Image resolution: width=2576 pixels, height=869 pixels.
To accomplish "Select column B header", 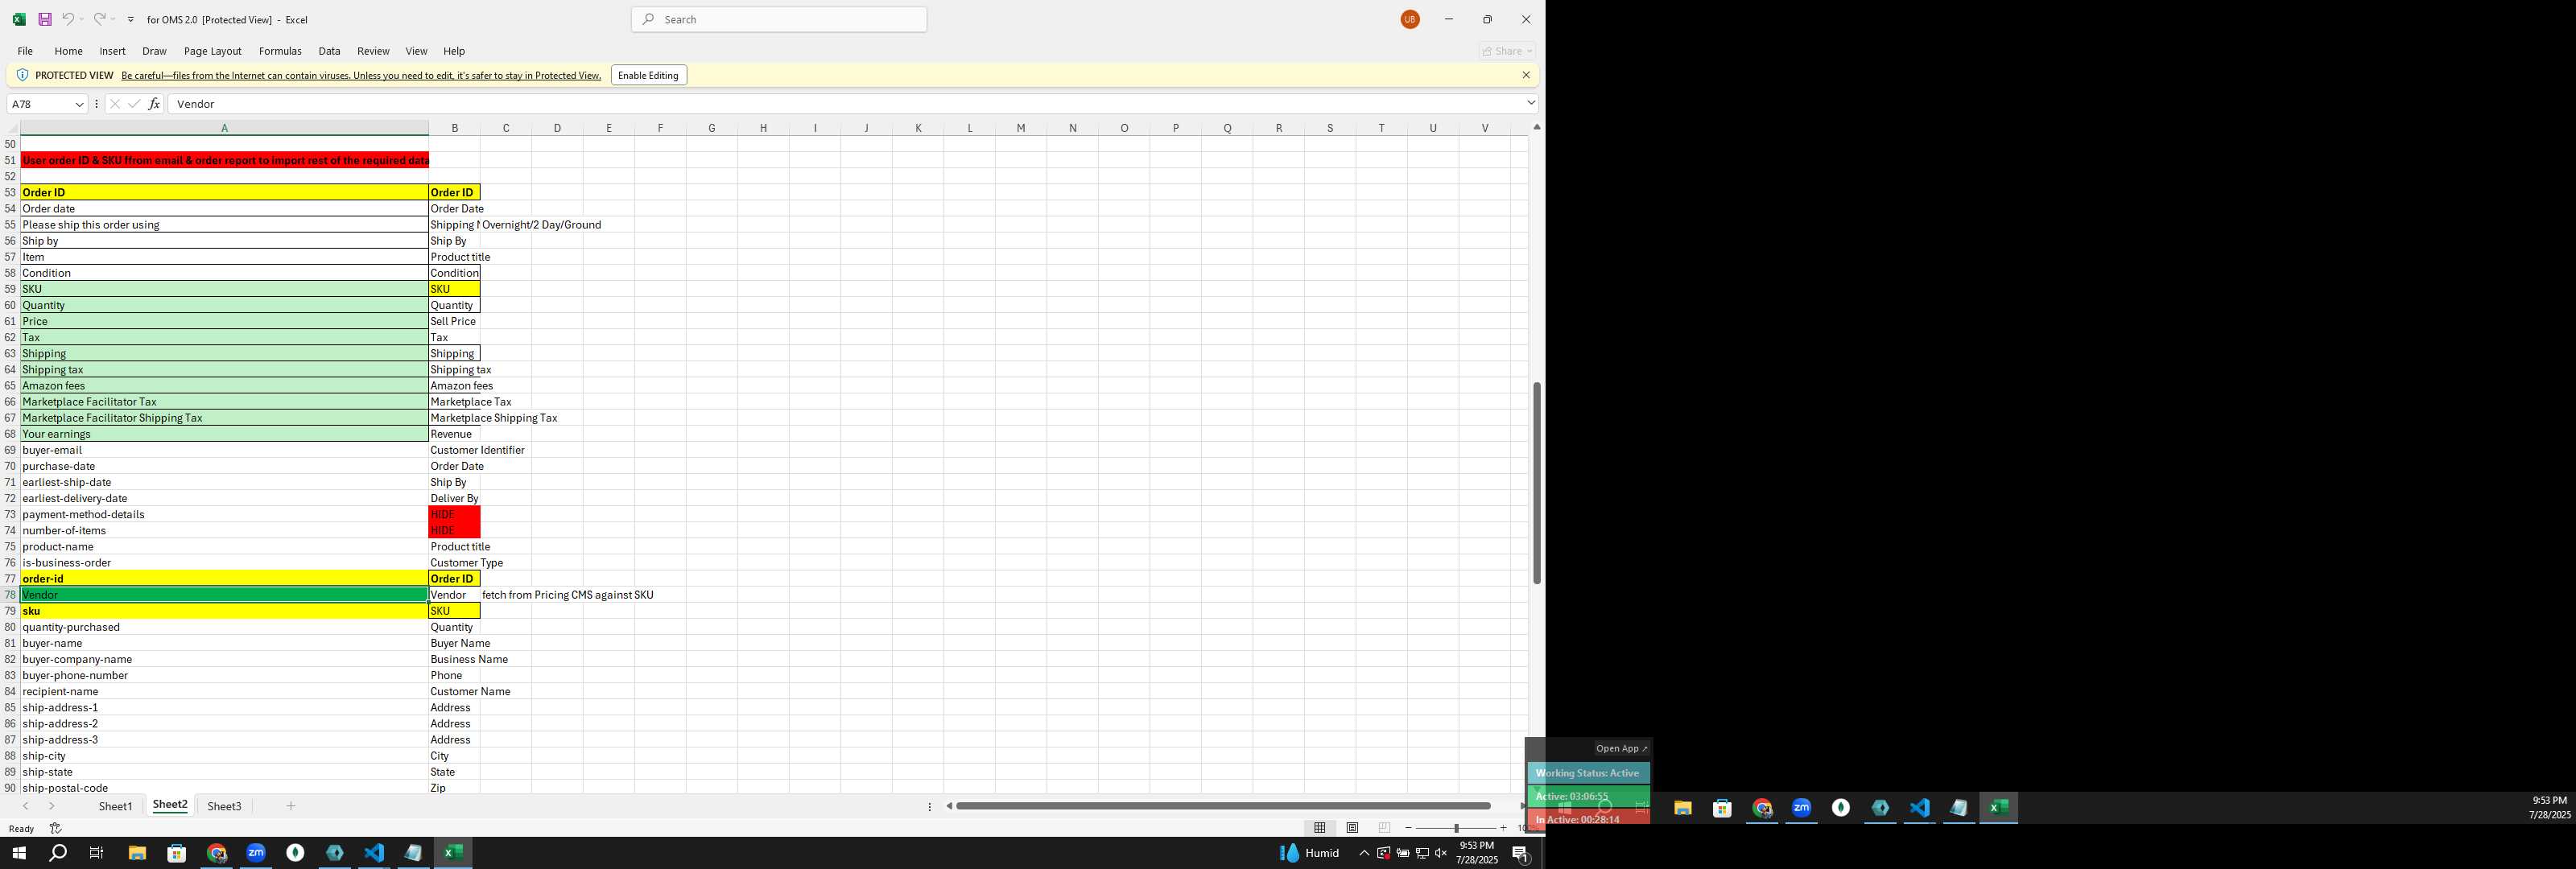I will pos(454,128).
